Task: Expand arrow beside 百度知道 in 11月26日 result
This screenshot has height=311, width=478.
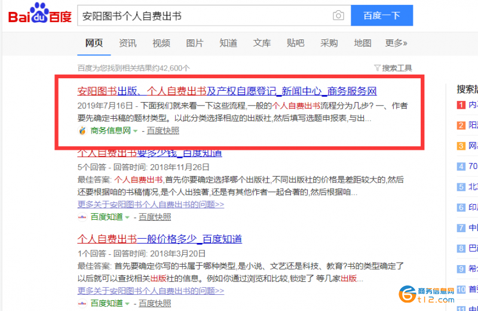Action: (x=127, y=217)
